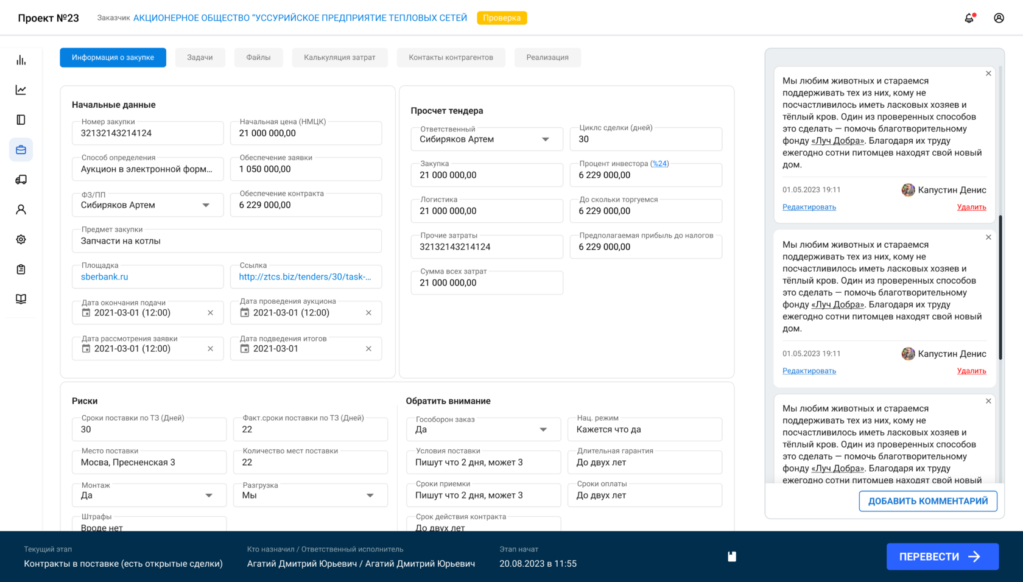Close the first comment card
The height and width of the screenshot is (582, 1023).
(988, 74)
